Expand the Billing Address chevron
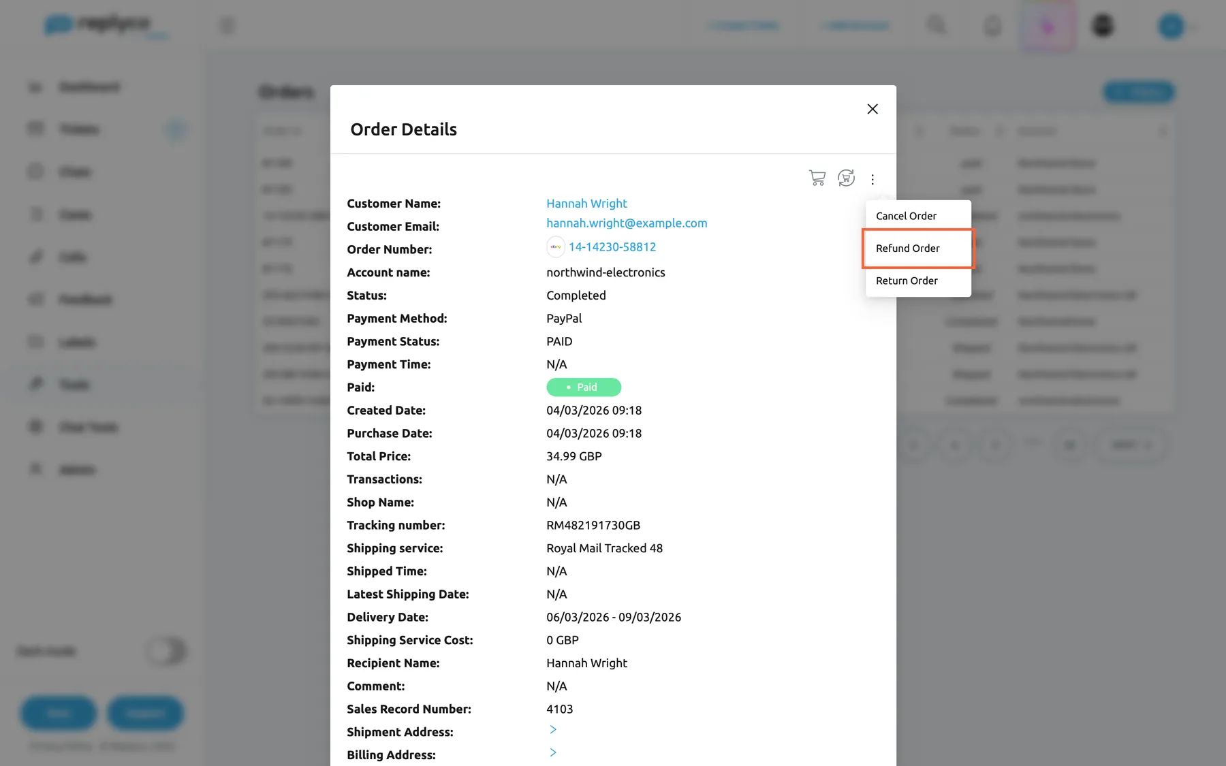 (553, 752)
